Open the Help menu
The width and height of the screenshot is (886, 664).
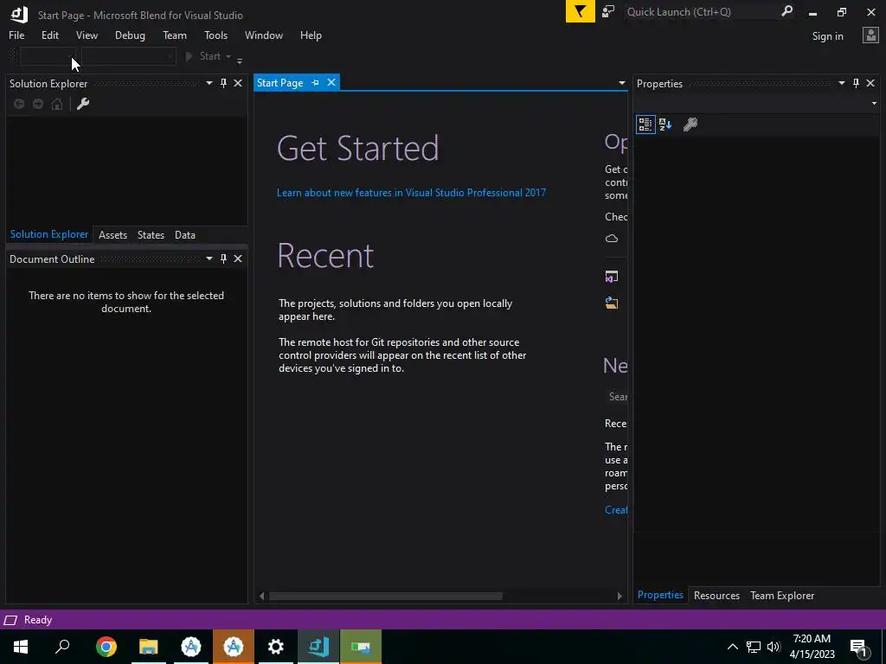(x=311, y=35)
